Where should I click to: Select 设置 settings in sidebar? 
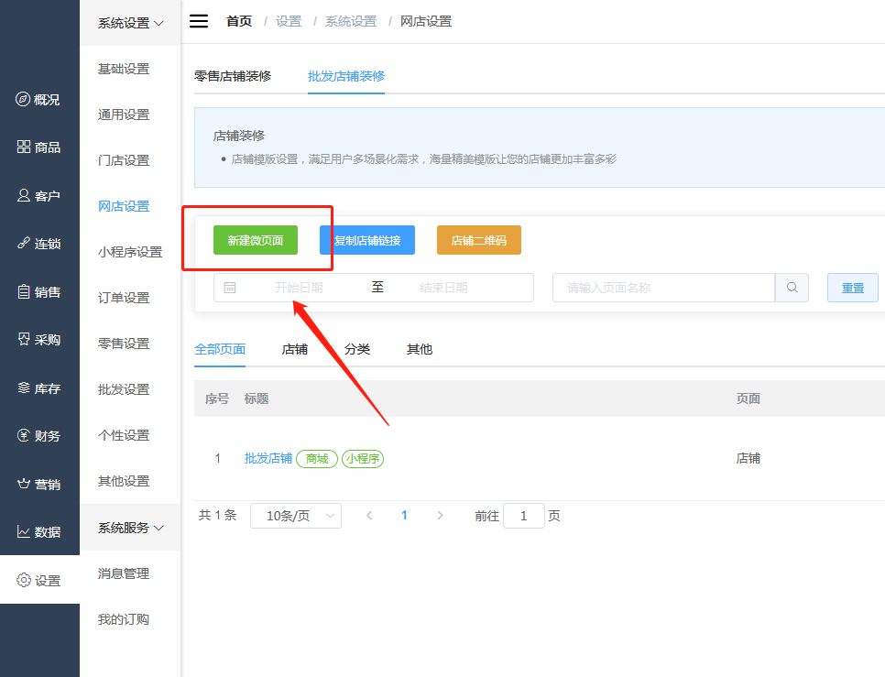pyautogui.click(x=39, y=580)
